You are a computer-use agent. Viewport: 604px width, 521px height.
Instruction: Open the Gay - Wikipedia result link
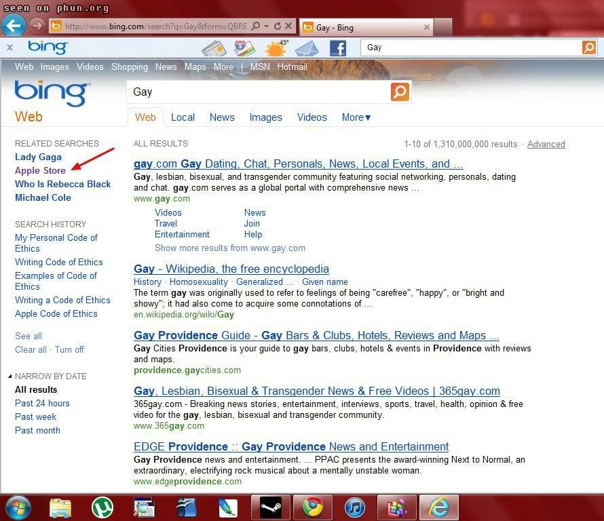[231, 269]
